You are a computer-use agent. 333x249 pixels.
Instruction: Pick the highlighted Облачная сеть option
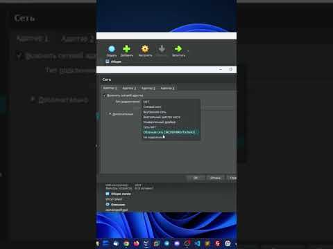(171, 132)
